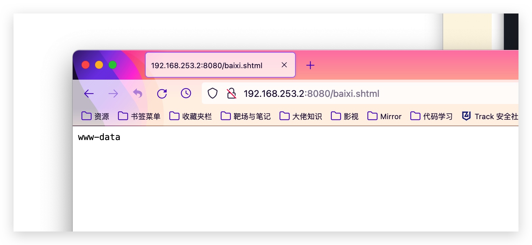
Task: Click the undo closed tab arrow icon
Action: [x=138, y=93]
